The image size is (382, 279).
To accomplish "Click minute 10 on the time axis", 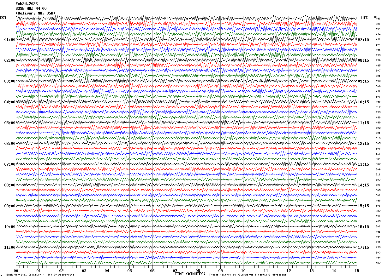I will click(243, 270).
